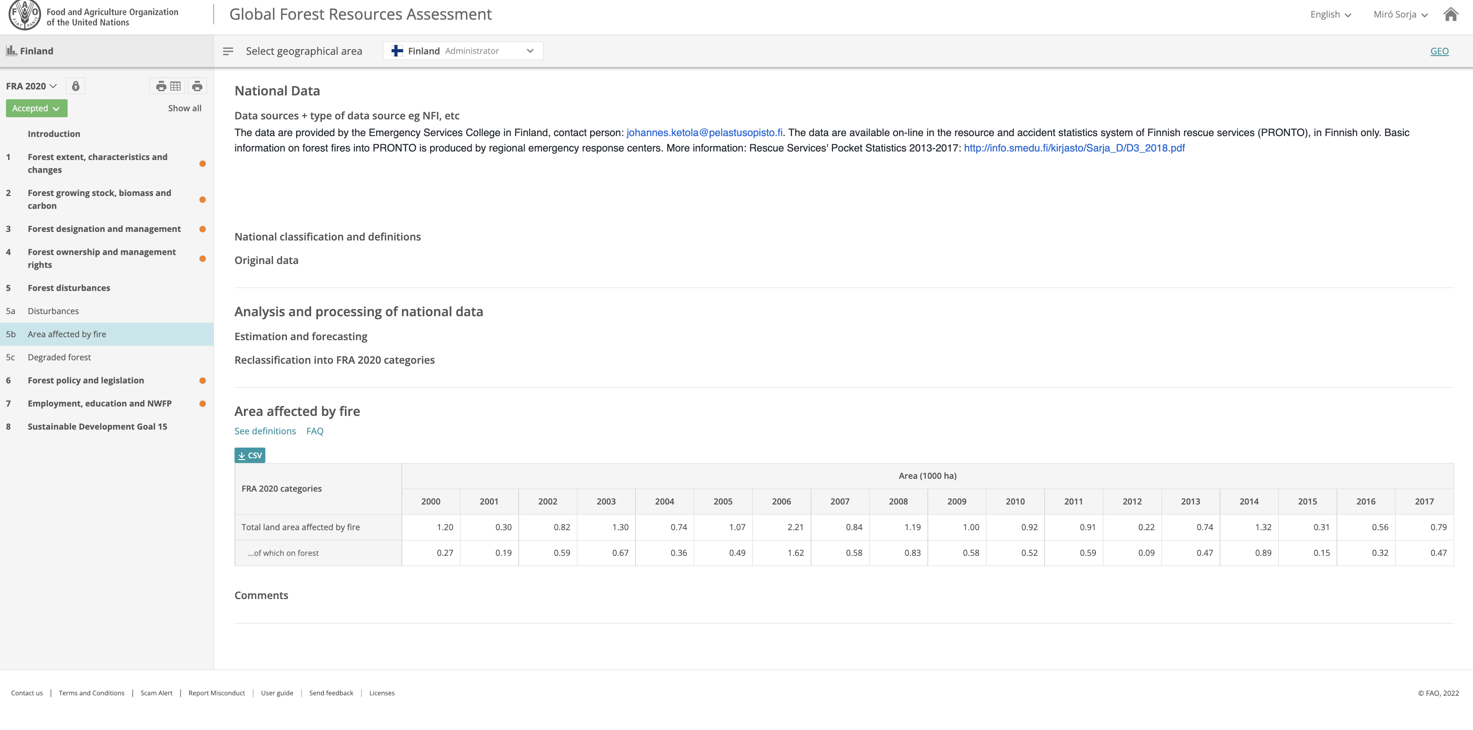Download the table using the CSV button
Image resolution: width=1473 pixels, height=730 pixels.
(x=249, y=455)
